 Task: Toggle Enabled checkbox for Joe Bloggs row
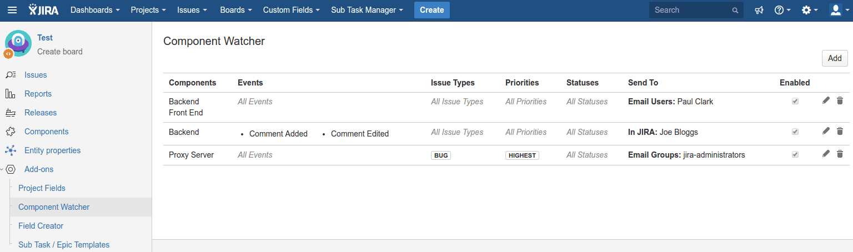click(795, 132)
